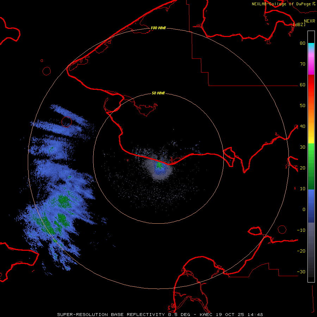
Task: Click the 40 value on the color scale
Action: (x=303, y=126)
